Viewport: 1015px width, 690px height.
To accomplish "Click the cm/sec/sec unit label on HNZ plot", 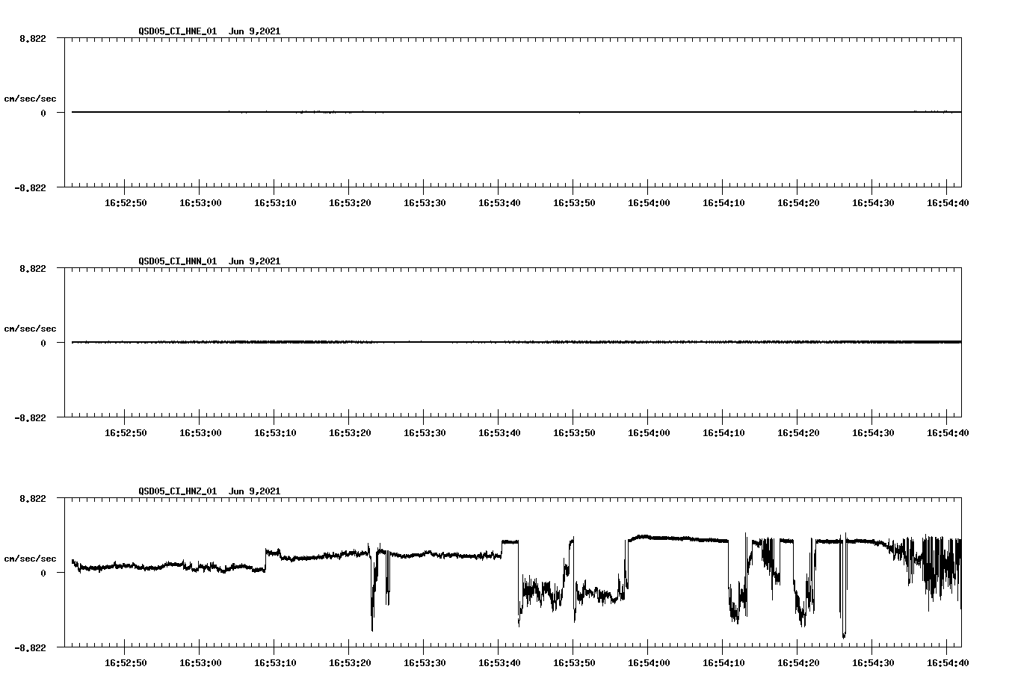I will pos(30,559).
